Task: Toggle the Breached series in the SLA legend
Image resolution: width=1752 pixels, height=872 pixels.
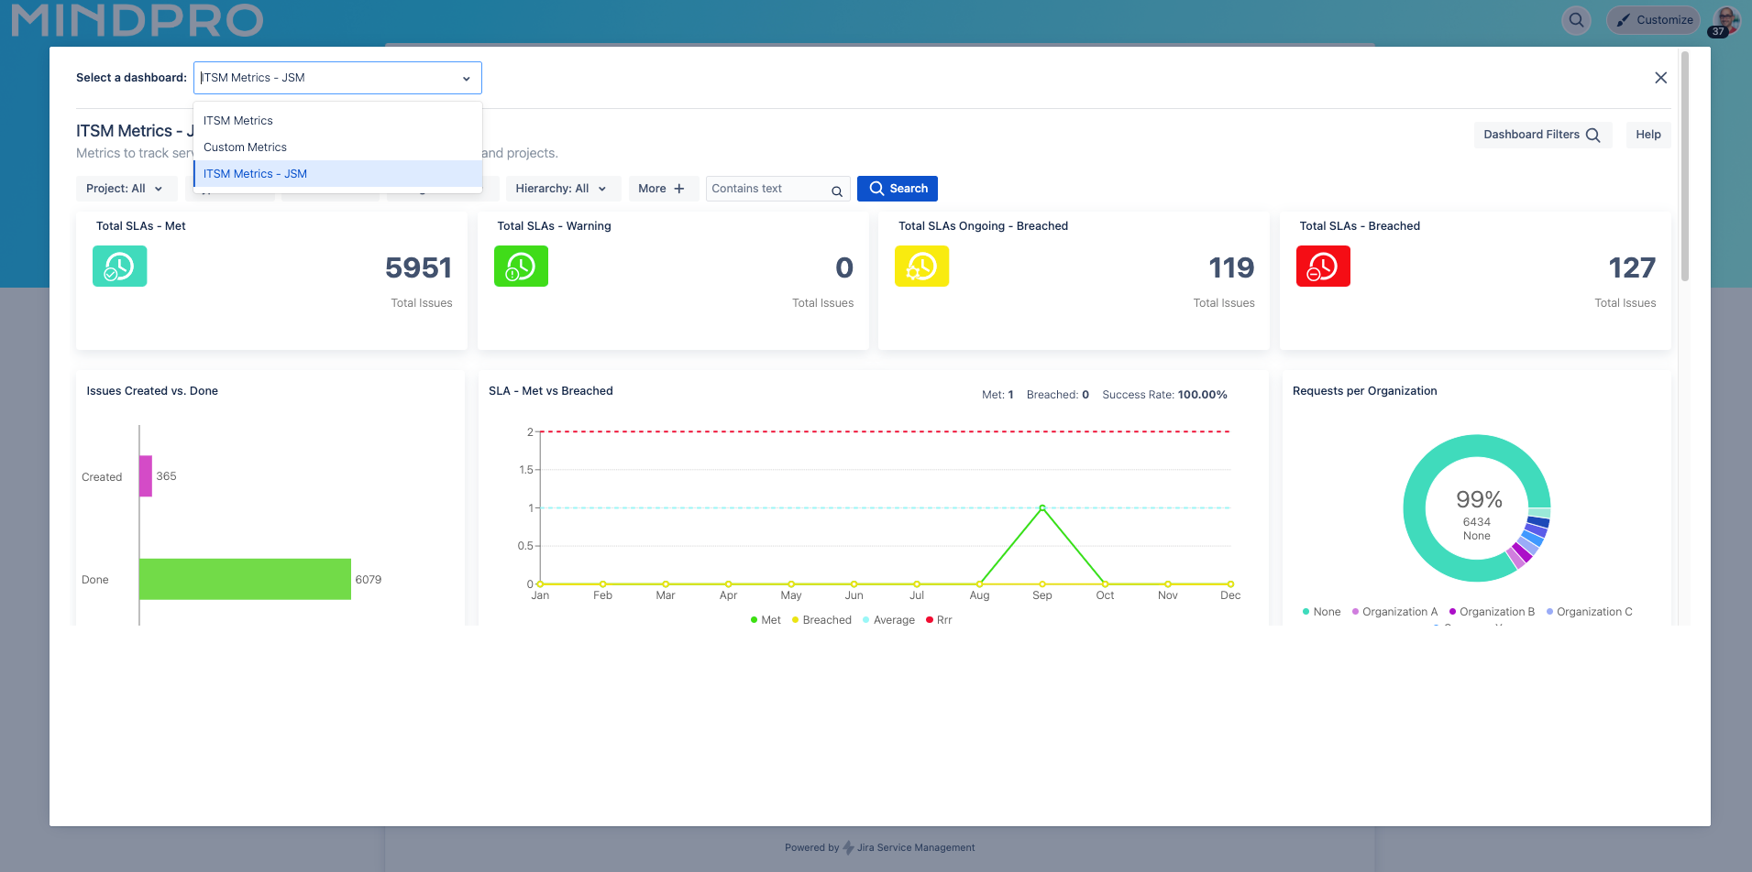Action: [x=821, y=619]
